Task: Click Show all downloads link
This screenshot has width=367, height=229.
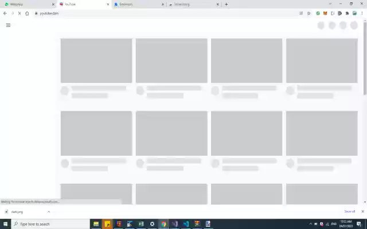Action: coord(349,211)
